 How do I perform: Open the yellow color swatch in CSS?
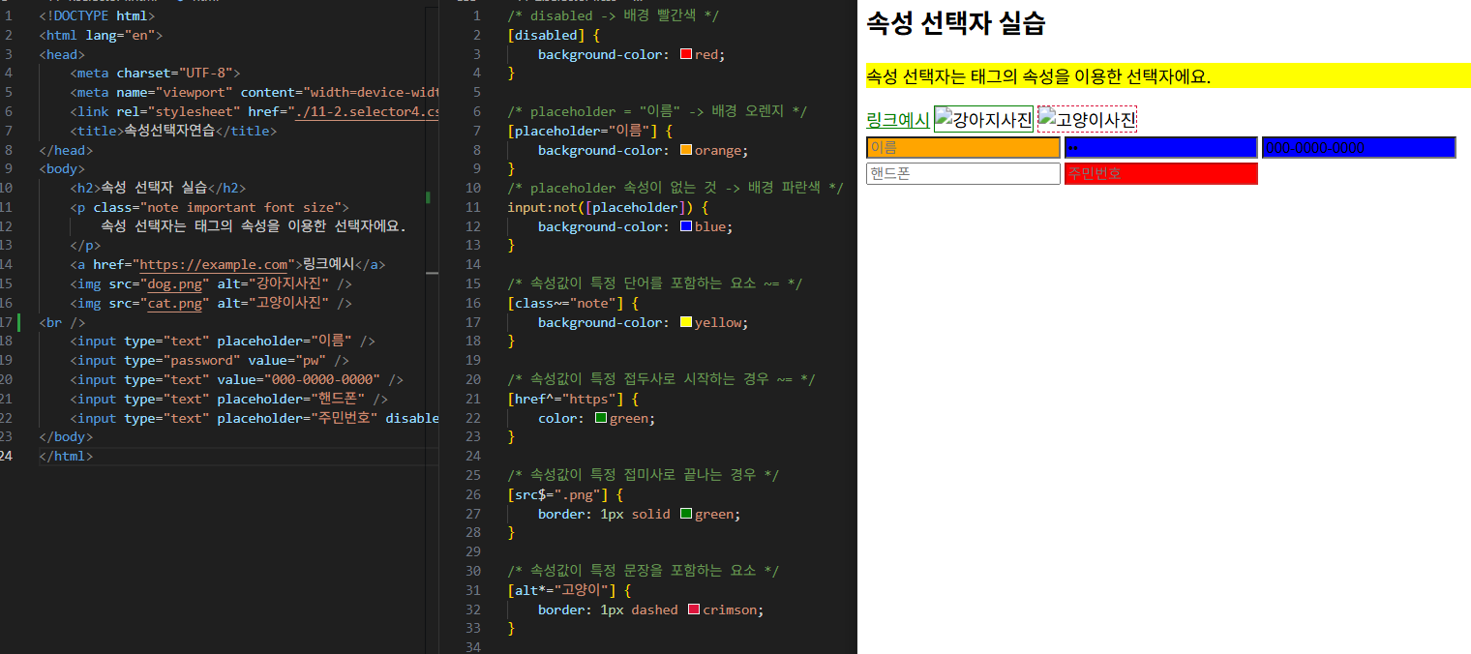click(686, 322)
